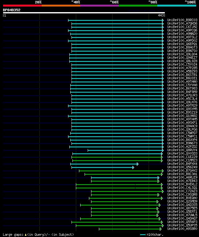
Task: Open hit UniRef100_B9SZ19
Action: pyautogui.click(x=182, y=113)
